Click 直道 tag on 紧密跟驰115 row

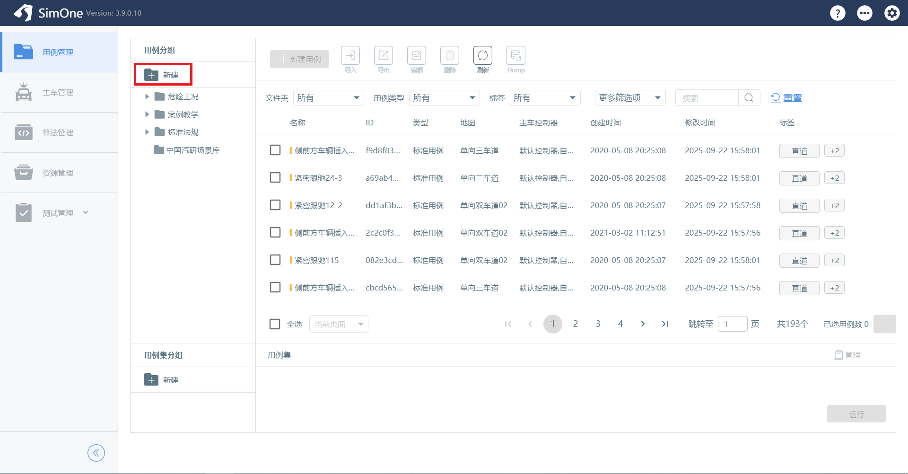coord(799,260)
